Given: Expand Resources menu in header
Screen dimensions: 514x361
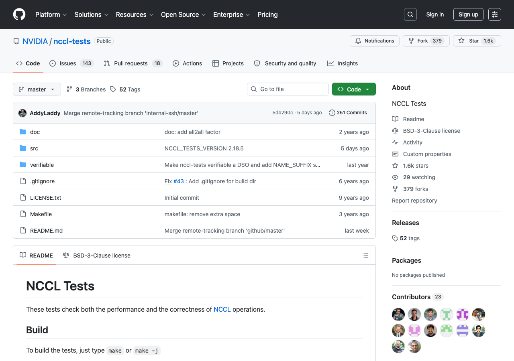Looking at the screenshot, I should pyautogui.click(x=135, y=14).
